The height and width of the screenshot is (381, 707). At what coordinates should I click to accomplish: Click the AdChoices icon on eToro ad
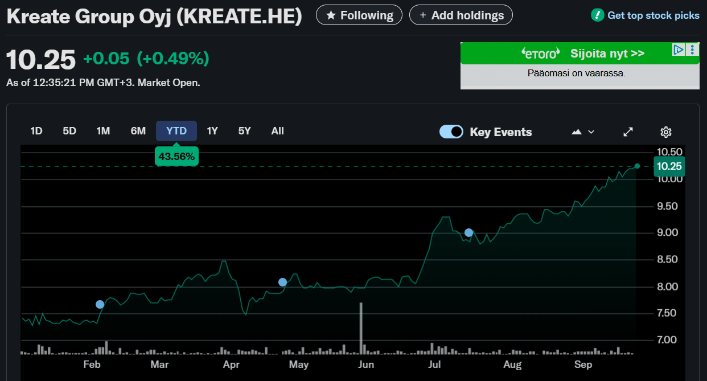point(678,50)
